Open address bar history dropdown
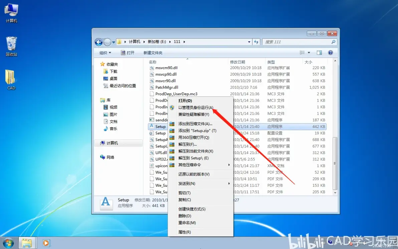 click(249, 42)
